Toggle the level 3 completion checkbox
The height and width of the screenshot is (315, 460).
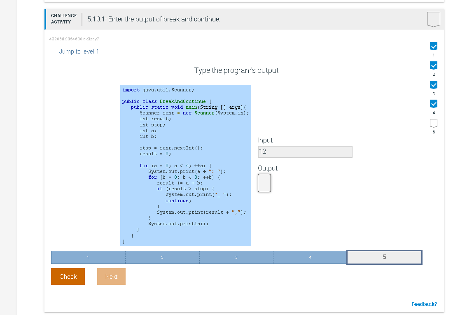click(x=434, y=84)
